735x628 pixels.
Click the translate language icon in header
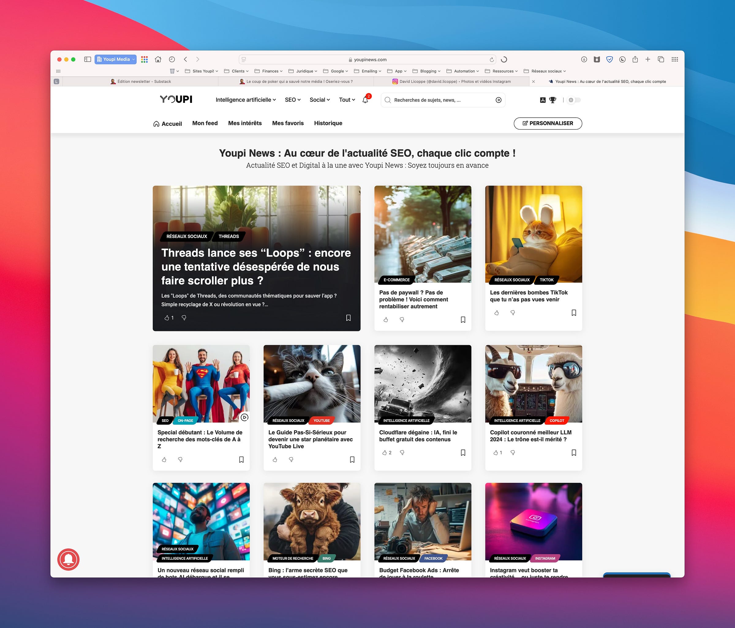point(543,100)
